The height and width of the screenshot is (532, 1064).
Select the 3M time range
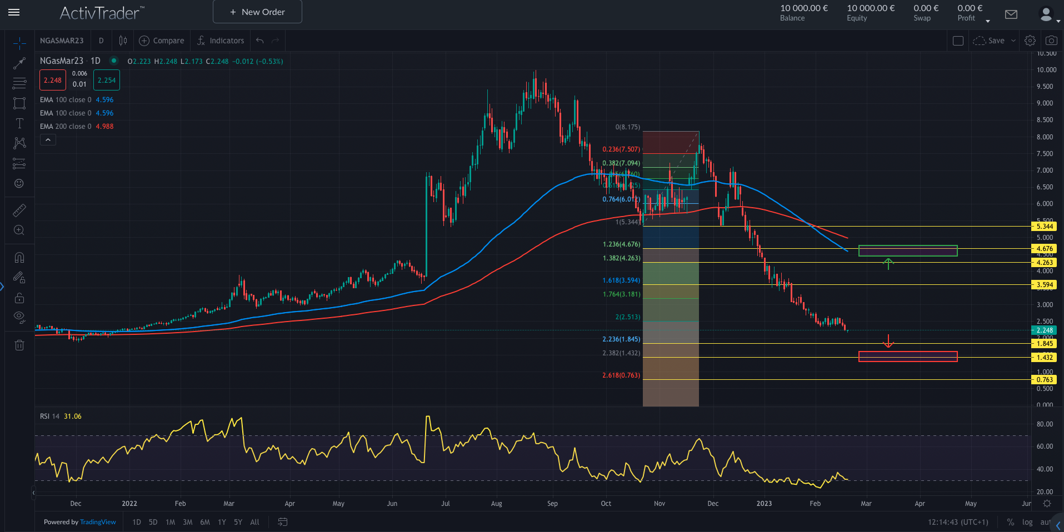pos(188,522)
